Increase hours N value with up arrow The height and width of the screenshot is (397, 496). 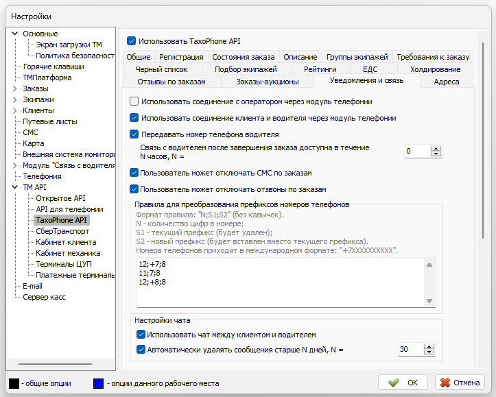click(436, 148)
